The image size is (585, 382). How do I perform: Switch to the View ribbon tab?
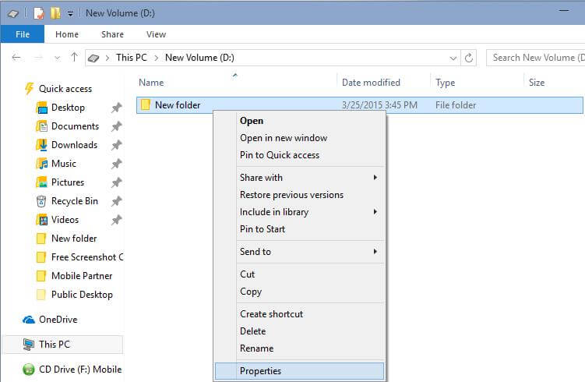[156, 34]
